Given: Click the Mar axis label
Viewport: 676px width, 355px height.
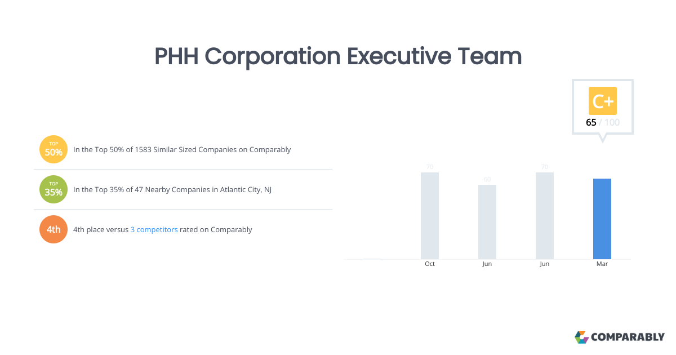Looking at the screenshot, I should pos(602,264).
